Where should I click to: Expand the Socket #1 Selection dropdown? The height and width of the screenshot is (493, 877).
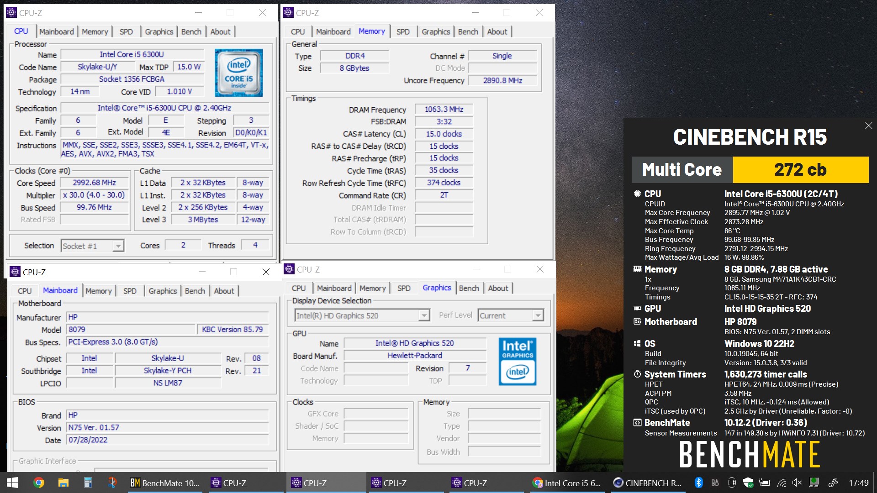coord(118,246)
